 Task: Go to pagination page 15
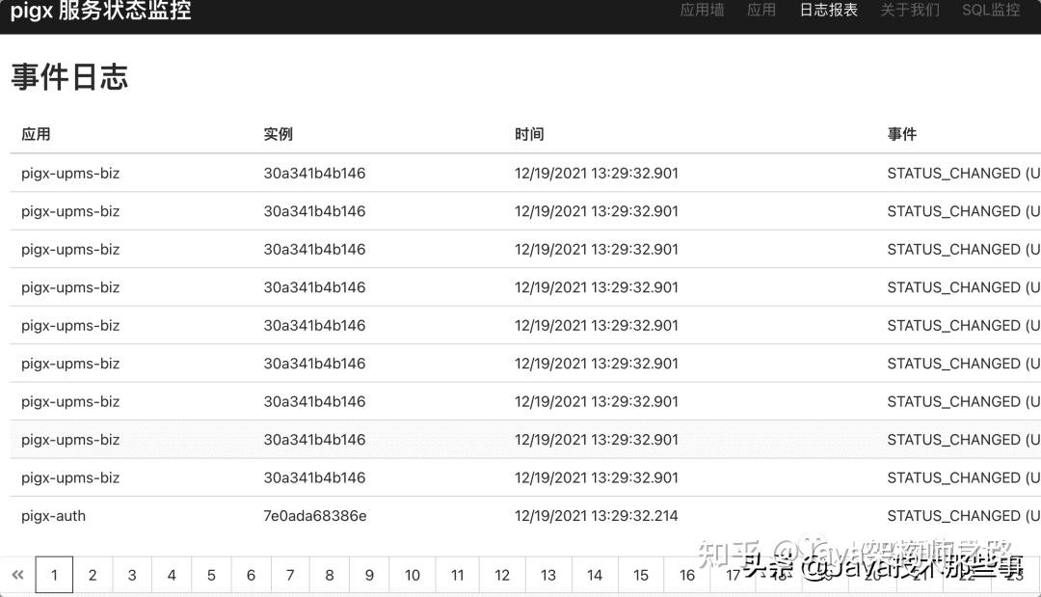[641, 575]
